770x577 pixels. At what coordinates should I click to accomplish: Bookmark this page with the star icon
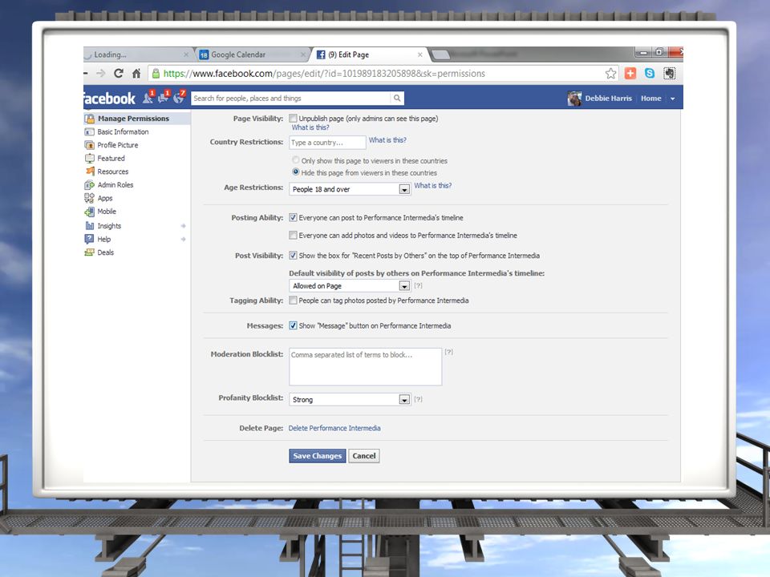coord(611,74)
